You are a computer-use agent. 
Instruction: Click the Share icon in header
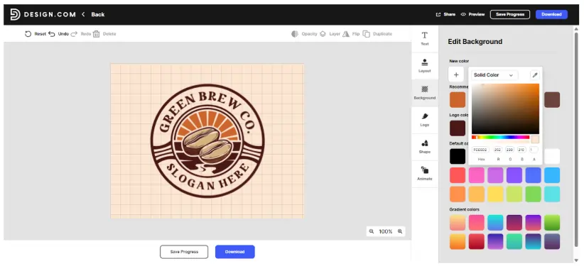point(438,14)
